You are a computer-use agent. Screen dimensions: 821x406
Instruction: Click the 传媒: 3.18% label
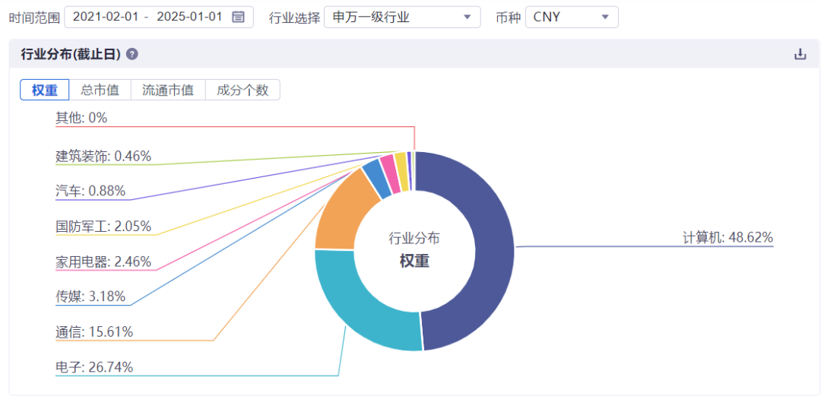[90, 297]
